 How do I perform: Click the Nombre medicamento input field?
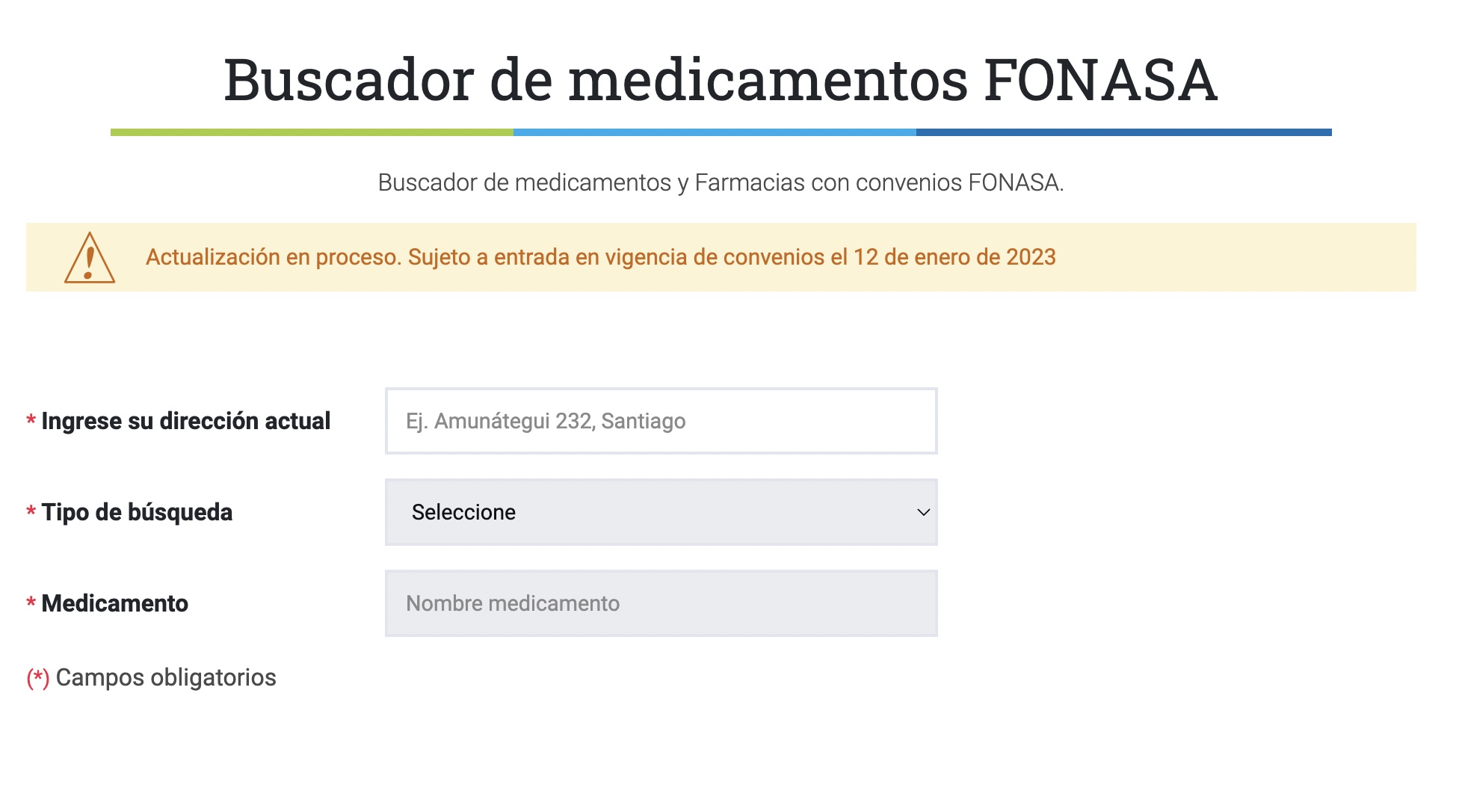click(661, 603)
